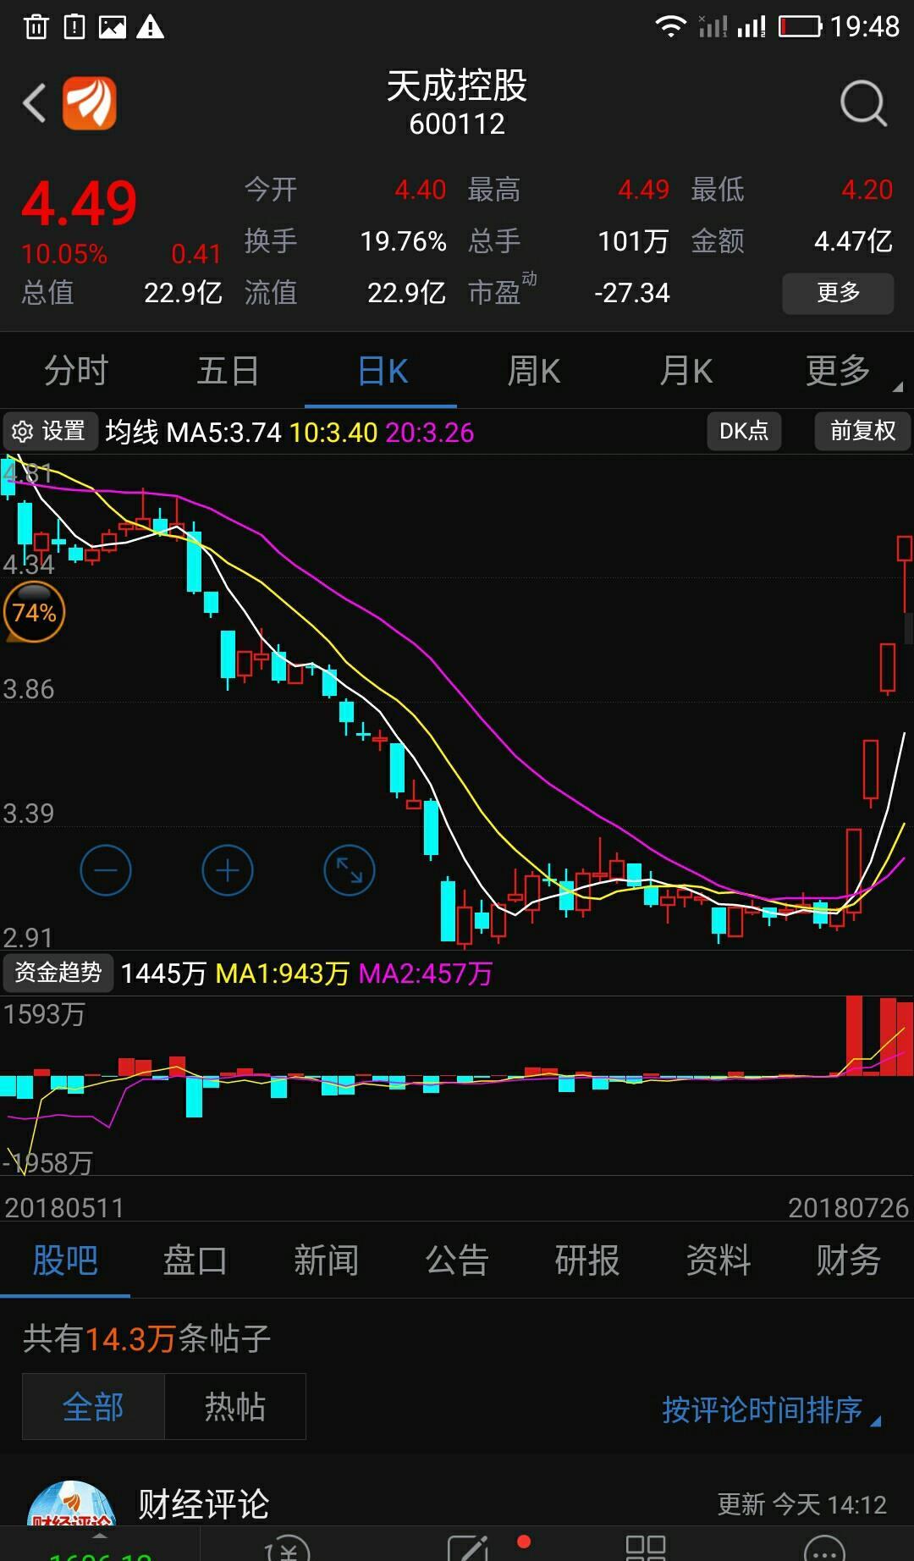Tap trash notification icon in status bar
914x1561 pixels.
click(x=36, y=27)
